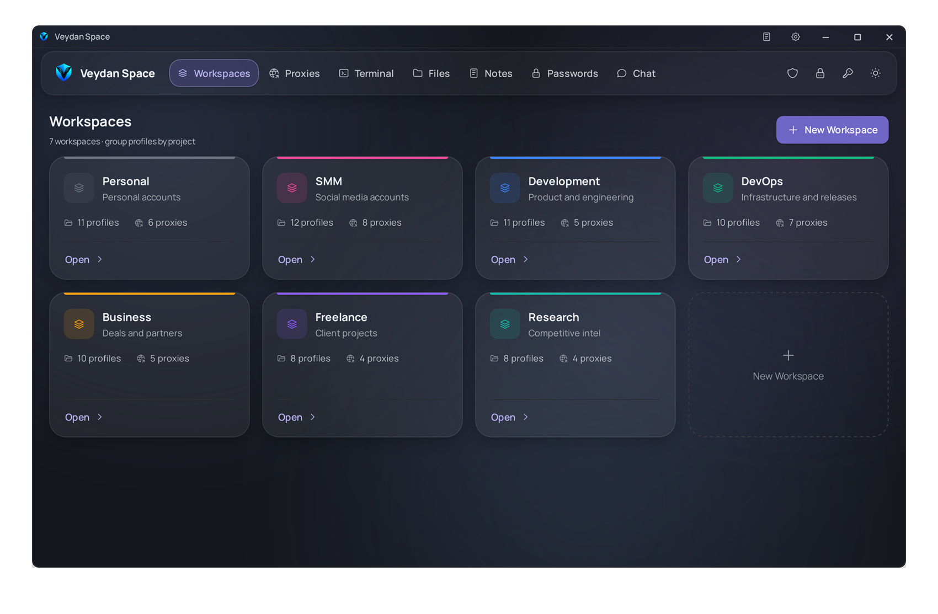Click the Veydan Space logo in the navbar
The height and width of the screenshot is (614, 938).
64,73
